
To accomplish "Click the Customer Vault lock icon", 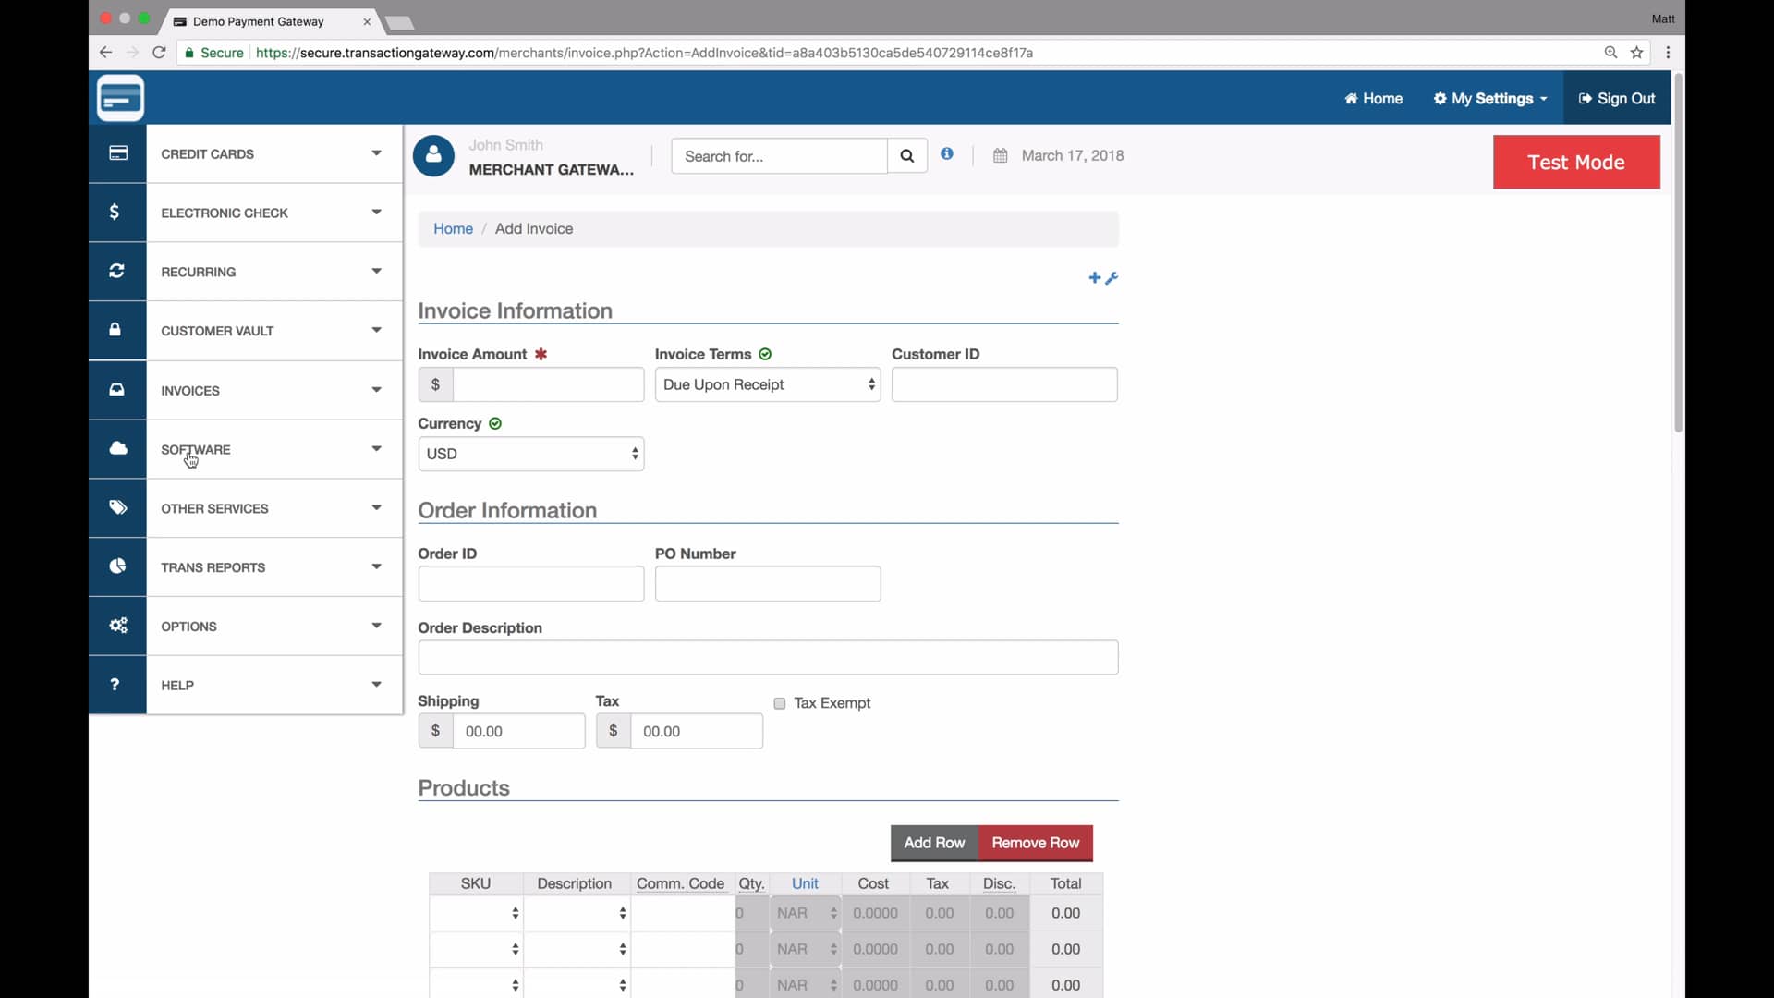I will [115, 330].
